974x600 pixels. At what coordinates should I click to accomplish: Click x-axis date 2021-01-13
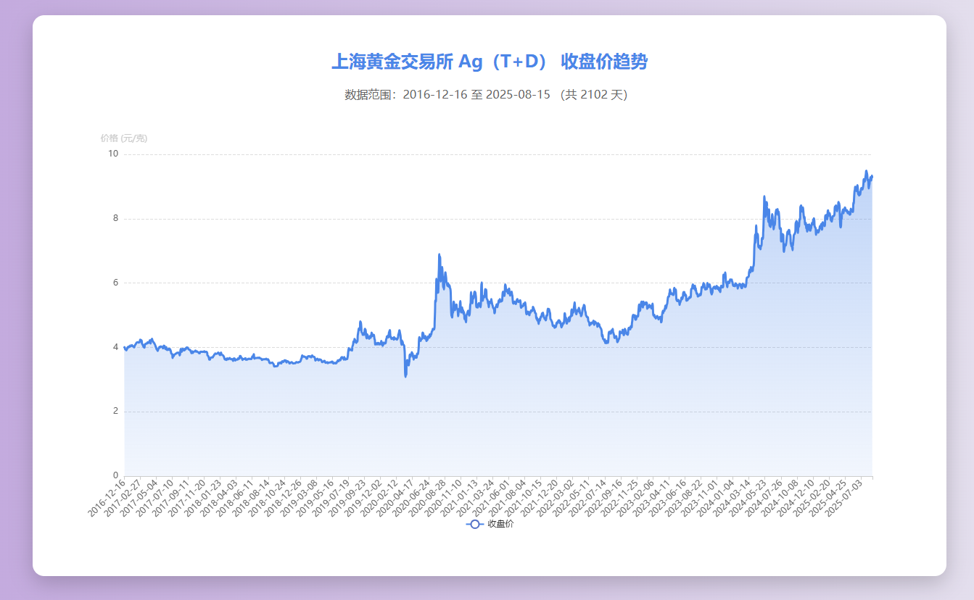[458, 498]
